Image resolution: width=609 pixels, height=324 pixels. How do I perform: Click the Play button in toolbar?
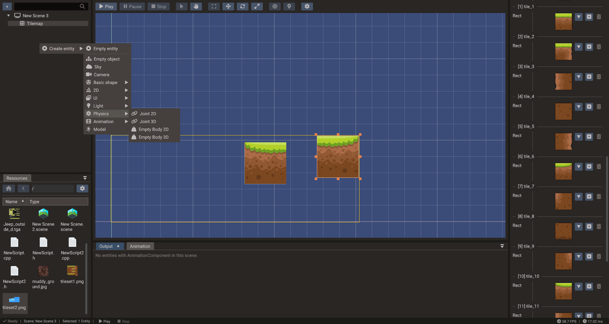(x=106, y=6)
